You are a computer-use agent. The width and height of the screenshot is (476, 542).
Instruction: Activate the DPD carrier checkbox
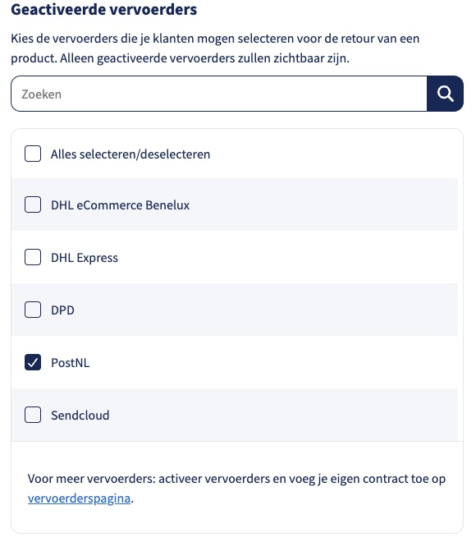pyautogui.click(x=33, y=310)
